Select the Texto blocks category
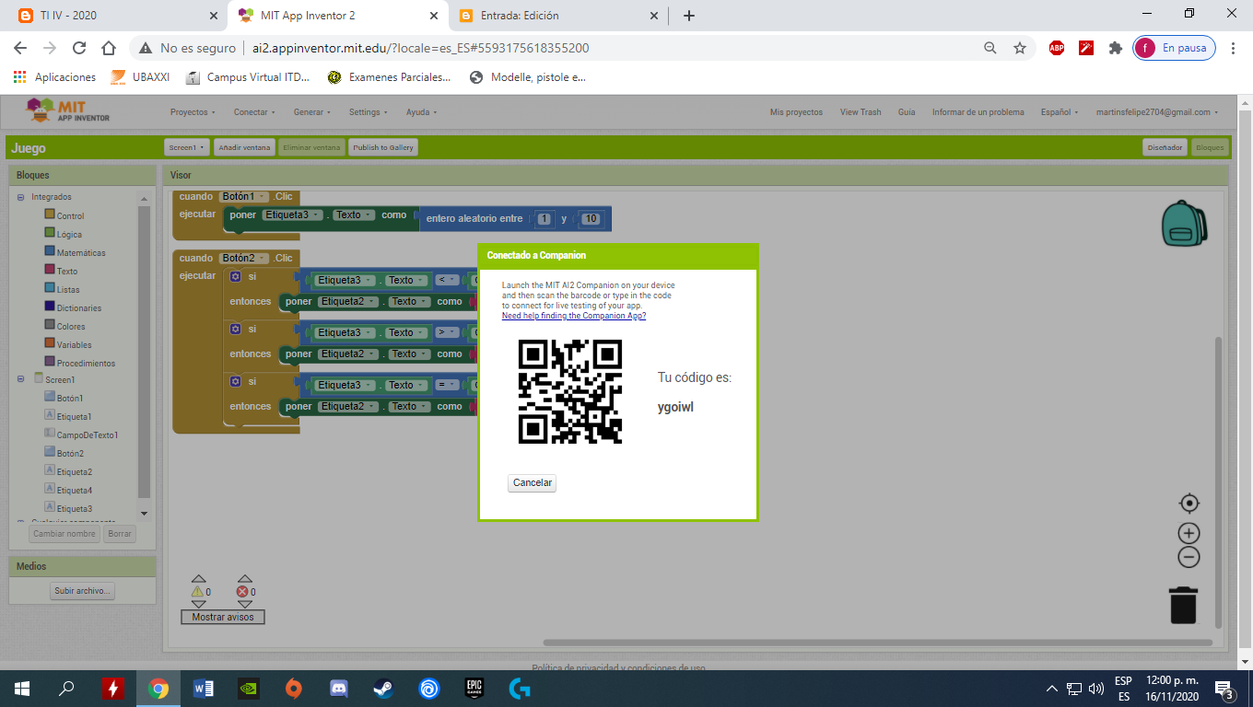Viewport: 1253px width, 707px height. (x=66, y=271)
